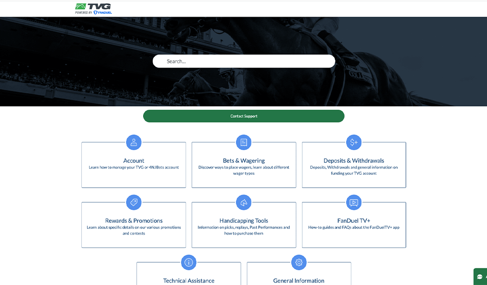This screenshot has width=487, height=285.
Task: Select the Technical Assistance heading
Action: [x=189, y=281]
